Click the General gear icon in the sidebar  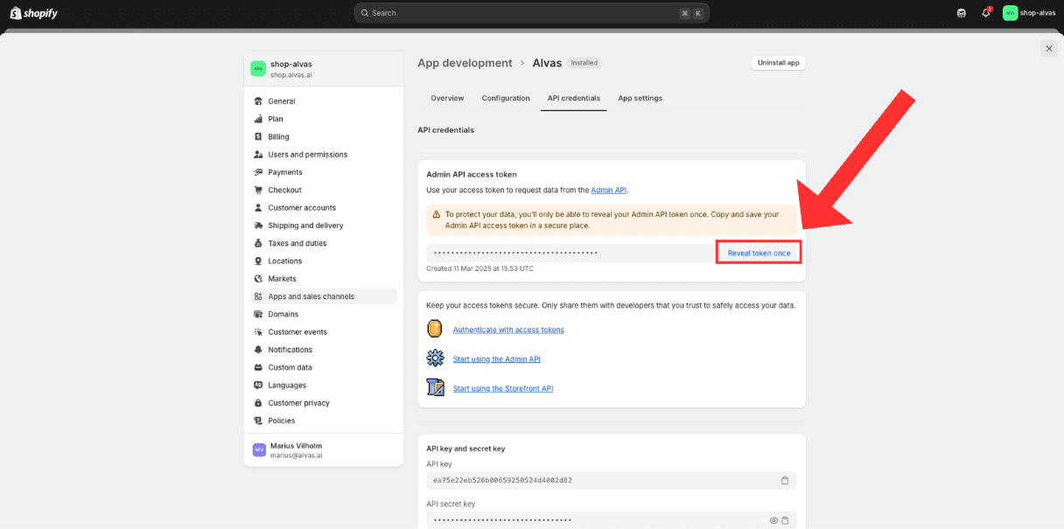(x=258, y=101)
